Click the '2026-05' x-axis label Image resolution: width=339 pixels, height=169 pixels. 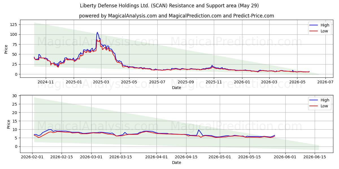click(297, 82)
